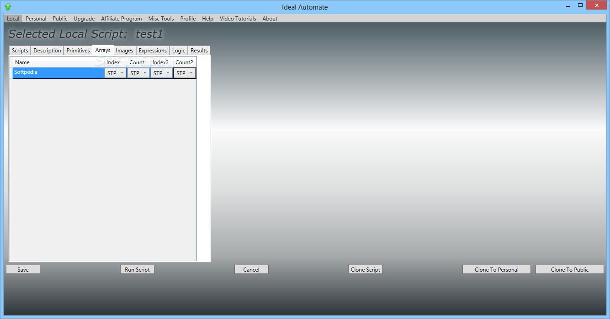This screenshot has width=610, height=319.
Task: Open the Personal menu
Action: (x=36, y=19)
